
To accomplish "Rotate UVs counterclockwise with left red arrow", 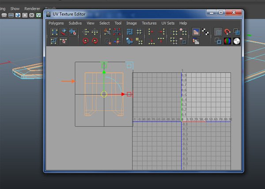I will [86, 41].
